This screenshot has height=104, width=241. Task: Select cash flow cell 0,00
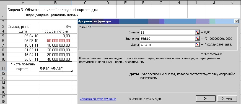(x=56, y=36)
